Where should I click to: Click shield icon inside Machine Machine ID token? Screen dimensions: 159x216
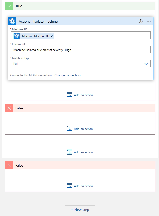(17, 36)
